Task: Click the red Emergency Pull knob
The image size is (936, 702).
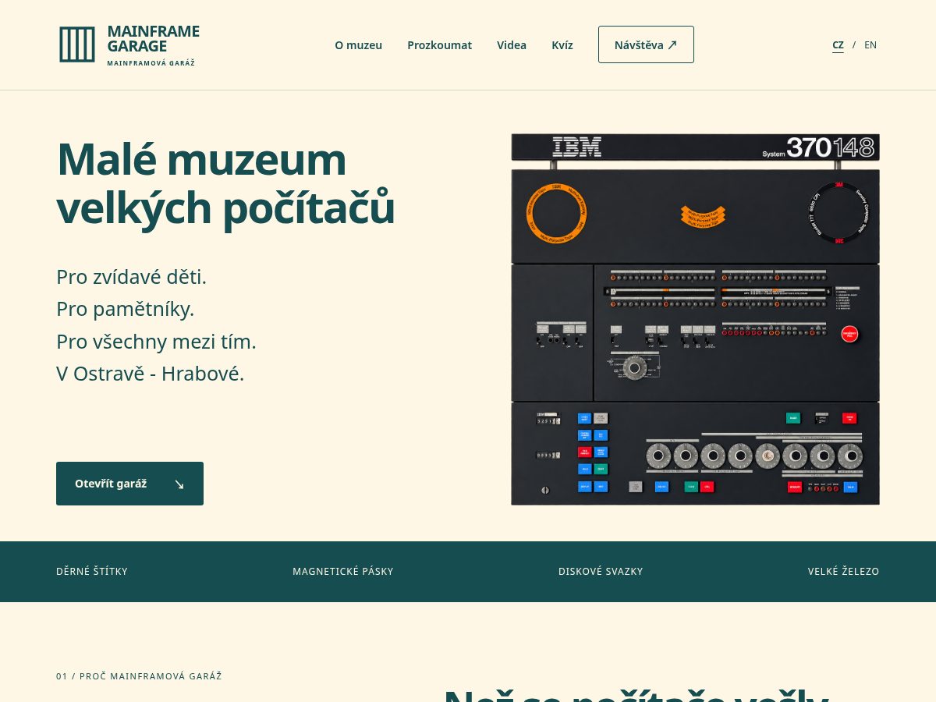Action: click(849, 334)
